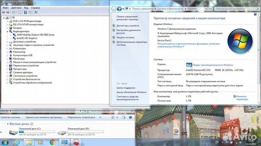
Task: Click the volume speaker tray icon
Action: click(x=241, y=142)
